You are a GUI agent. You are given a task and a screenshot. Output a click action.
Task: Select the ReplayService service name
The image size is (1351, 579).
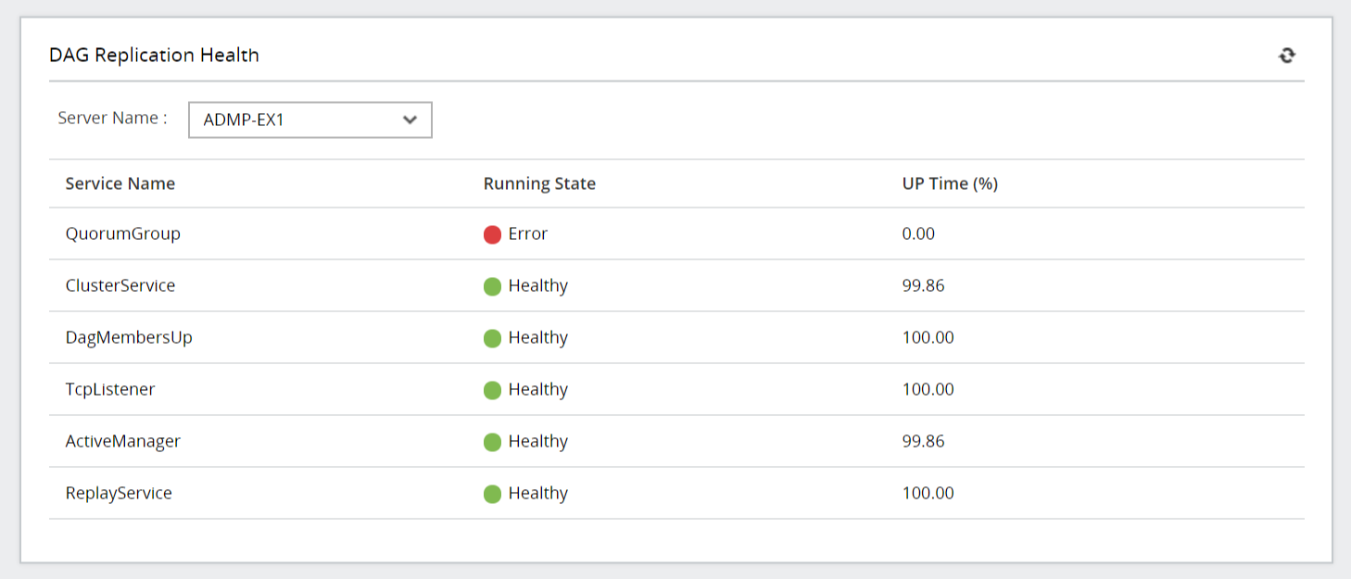(x=119, y=493)
